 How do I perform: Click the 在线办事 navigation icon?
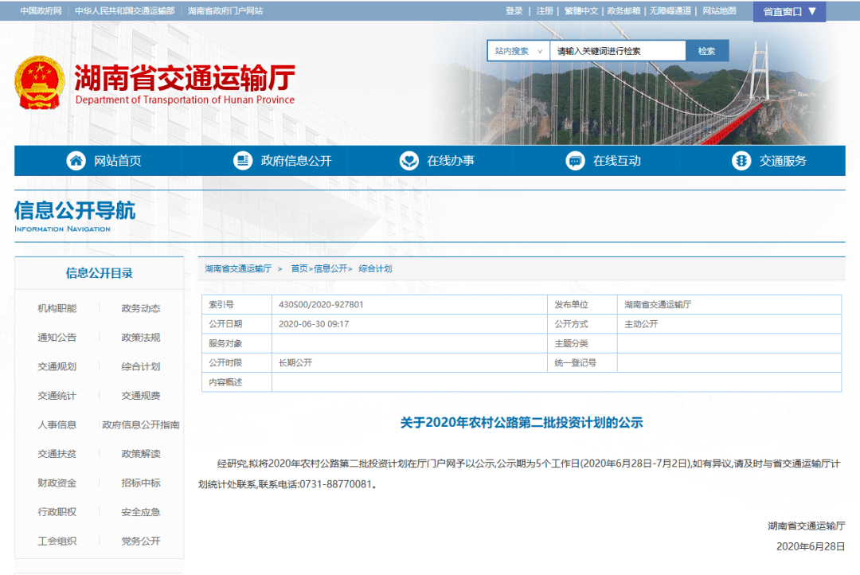(x=409, y=160)
